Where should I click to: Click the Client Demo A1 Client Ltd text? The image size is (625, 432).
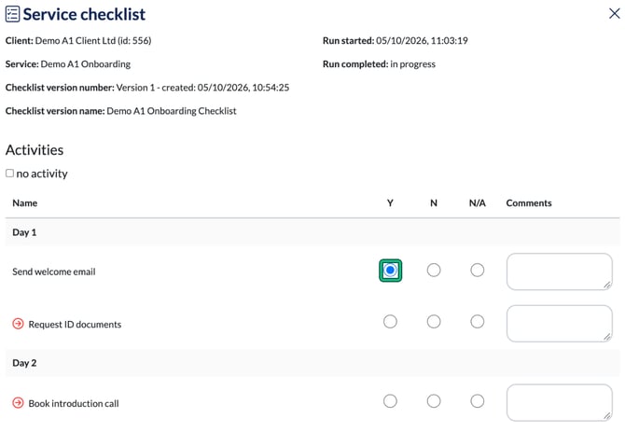[78, 41]
